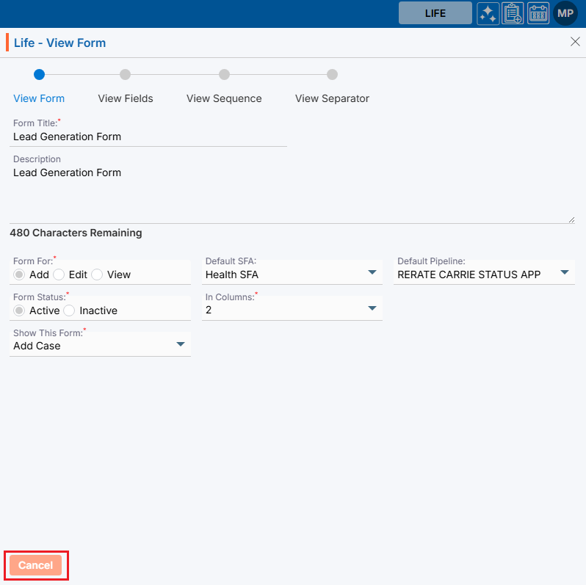Click the MP user avatar
586x585 pixels.
click(565, 13)
